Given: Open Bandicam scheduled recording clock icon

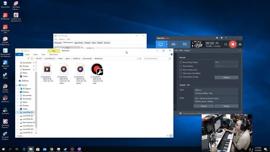Looking at the screenshot, I should pos(221,38).
